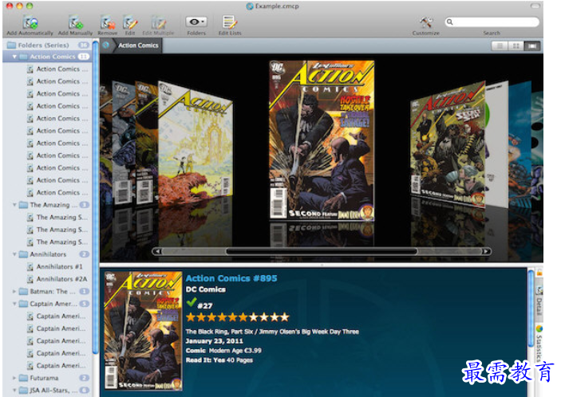
Task: Collapse the JSA All-Stars folder
Action: click(14, 390)
